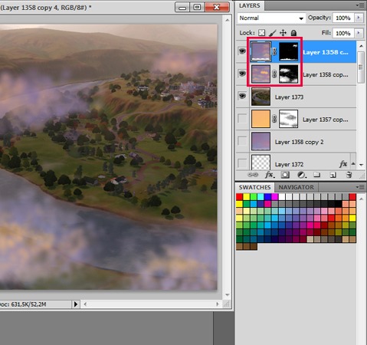Click the Layers panel scroll up arrow
Image resolution: width=367 pixels, height=345 pixels.
coord(361,46)
